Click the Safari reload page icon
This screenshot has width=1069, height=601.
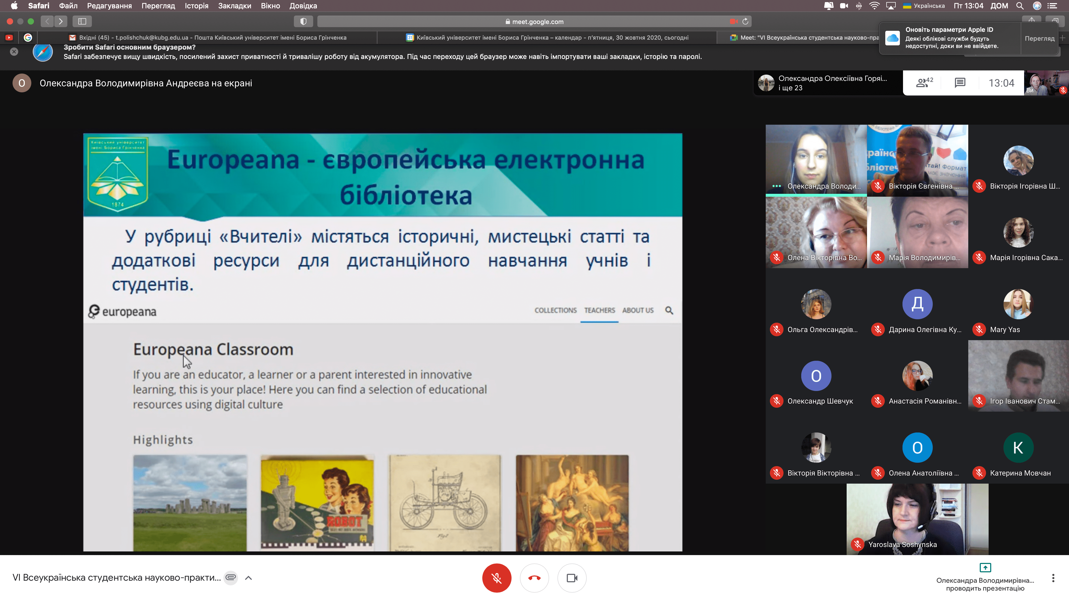click(745, 22)
